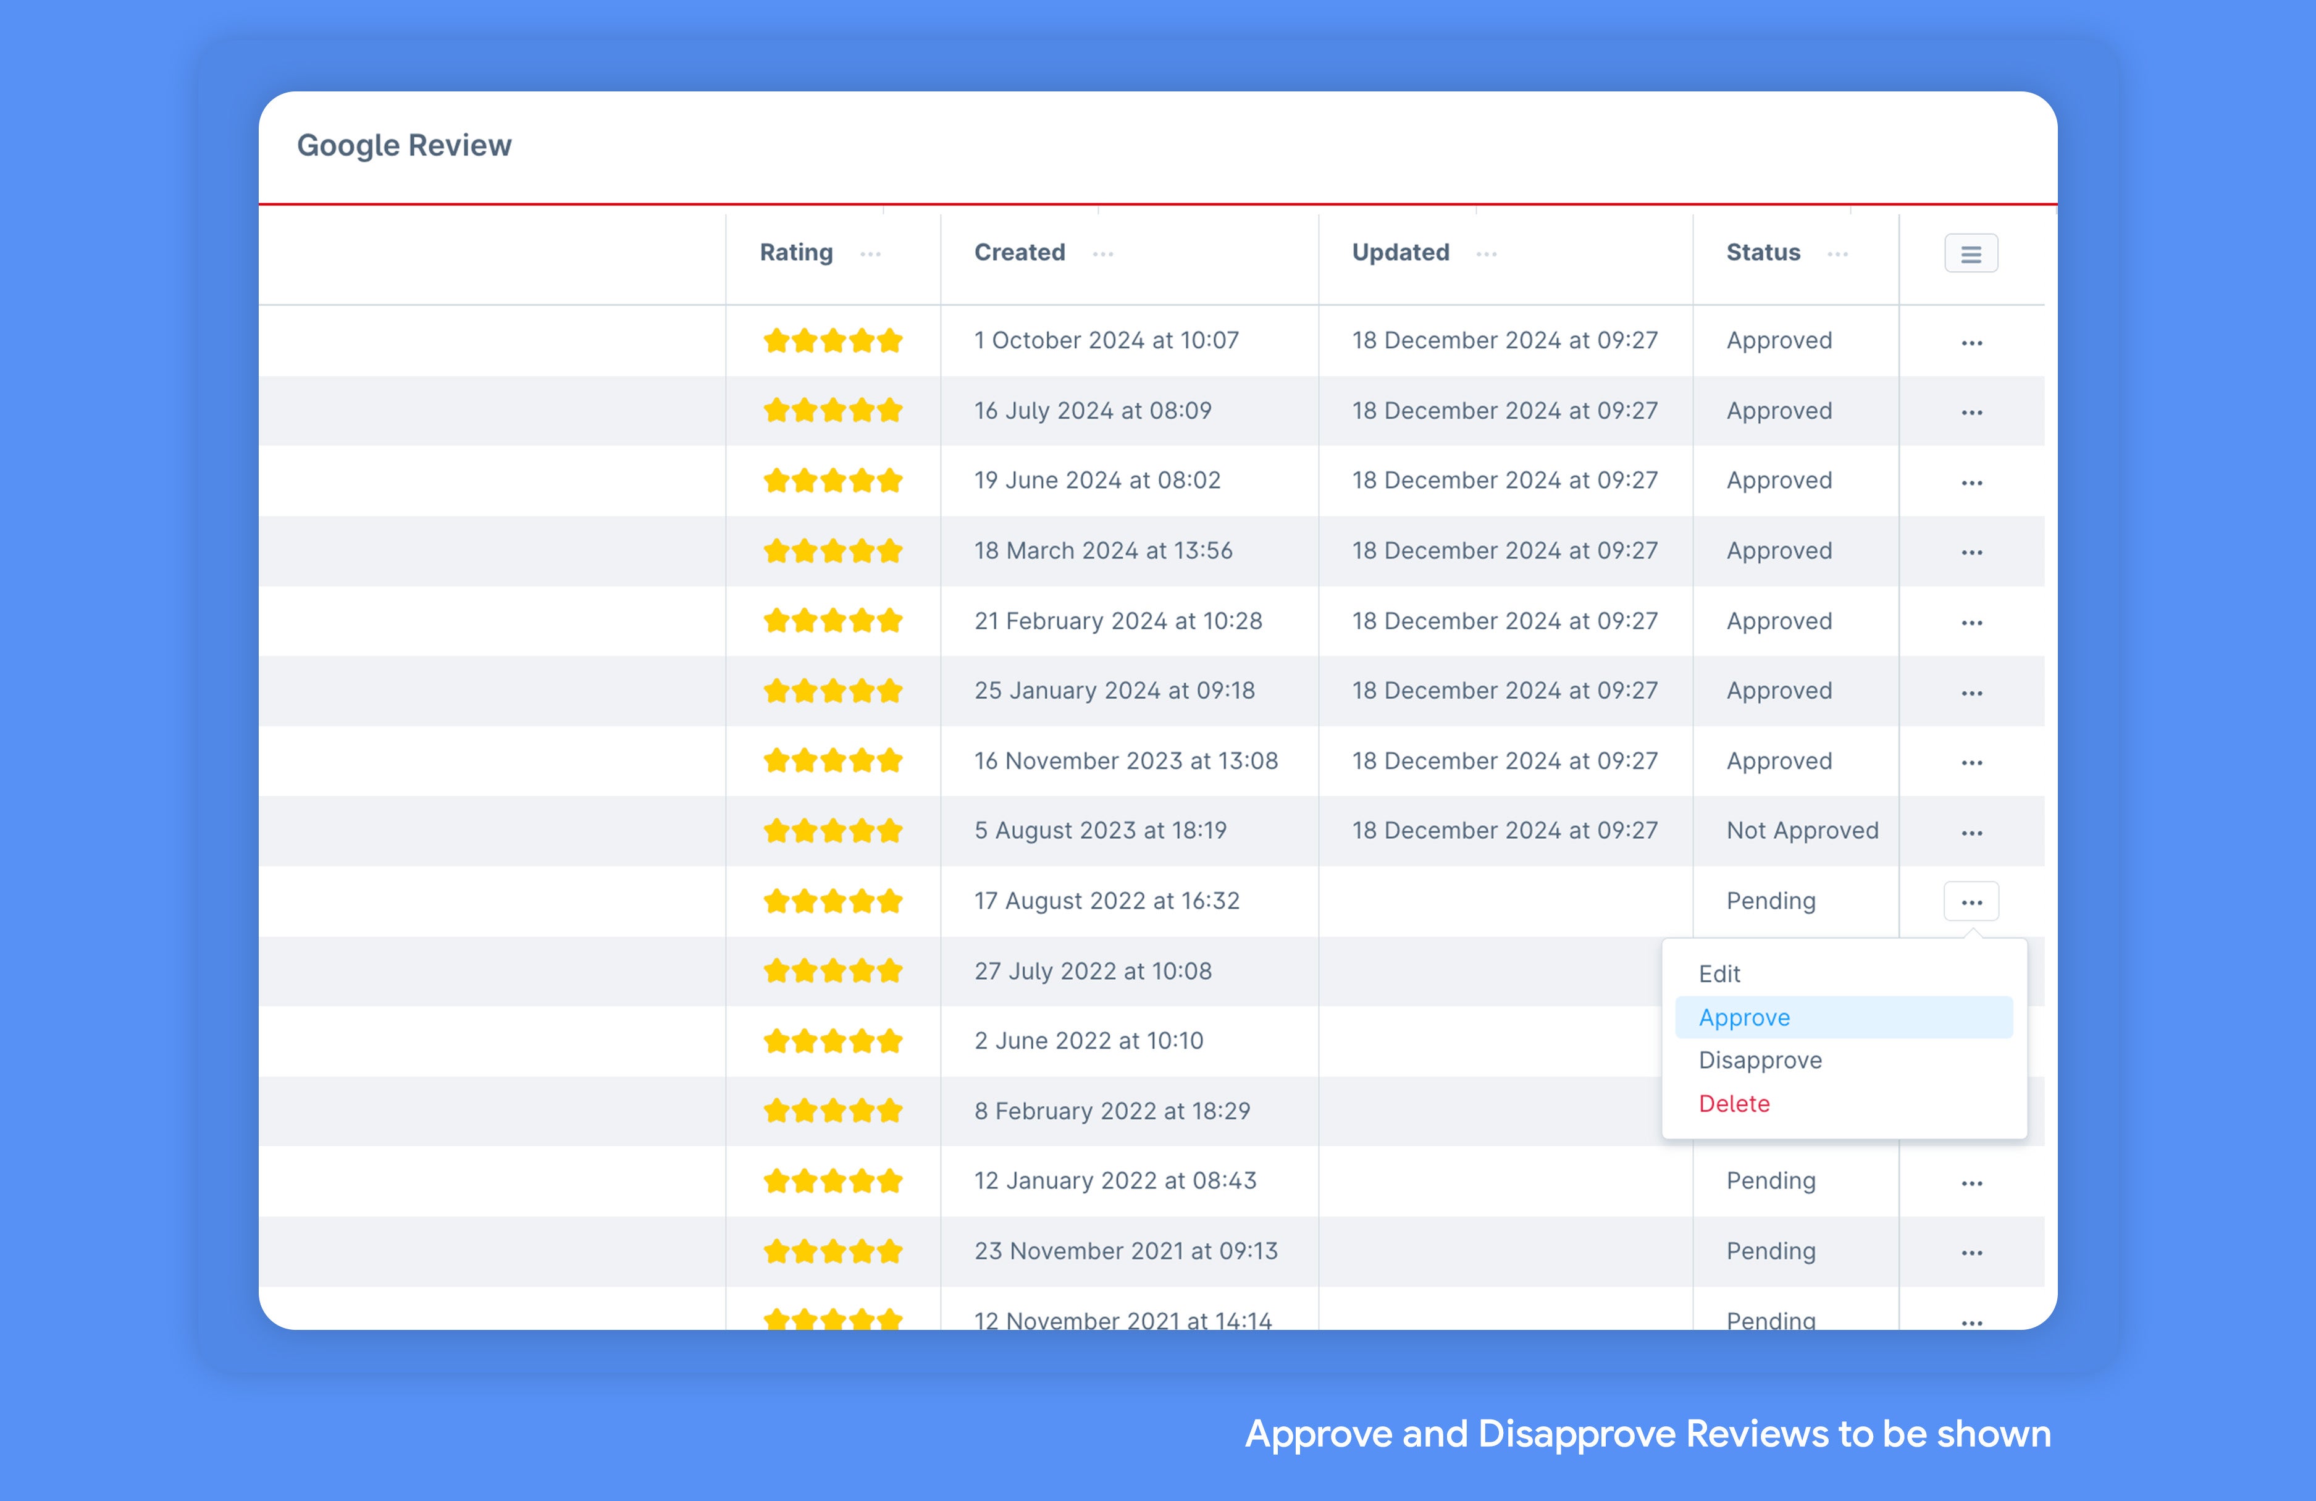Click the Google Review heading
This screenshot has height=1501, width=2316.
coord(404,145)
